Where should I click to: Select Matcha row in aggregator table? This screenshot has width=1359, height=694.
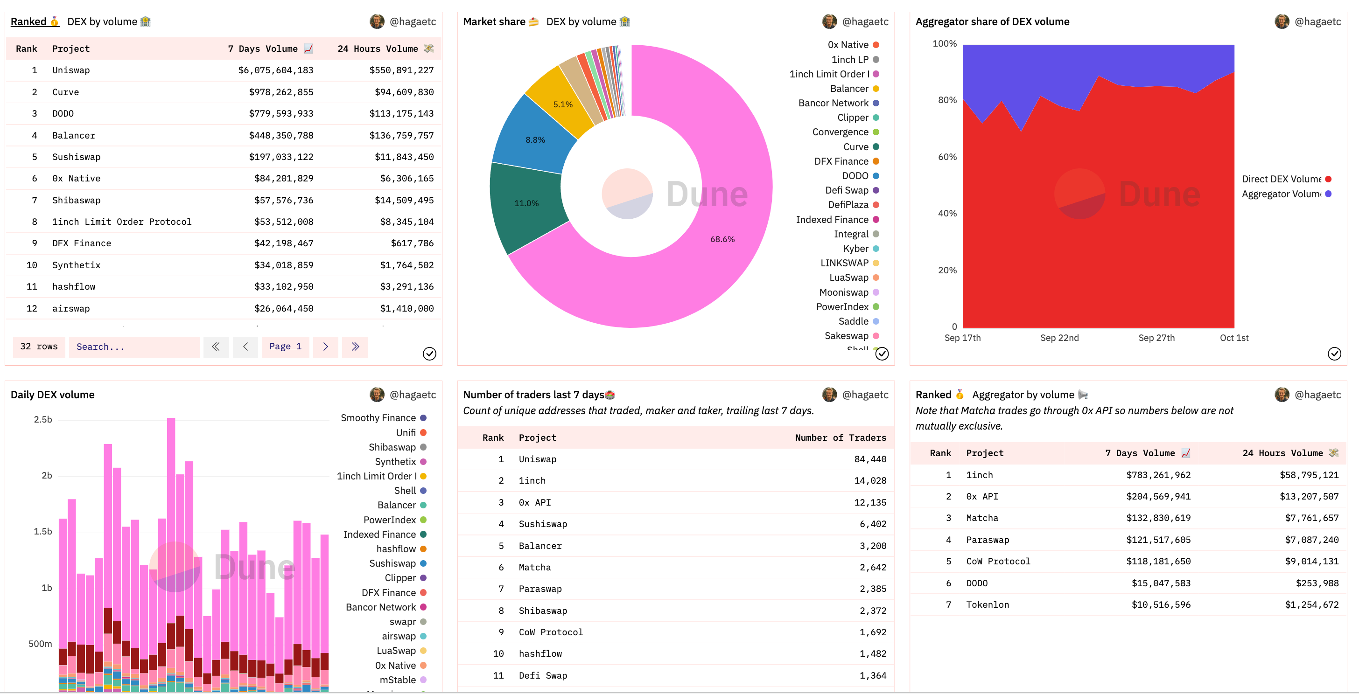(1128, 518)
